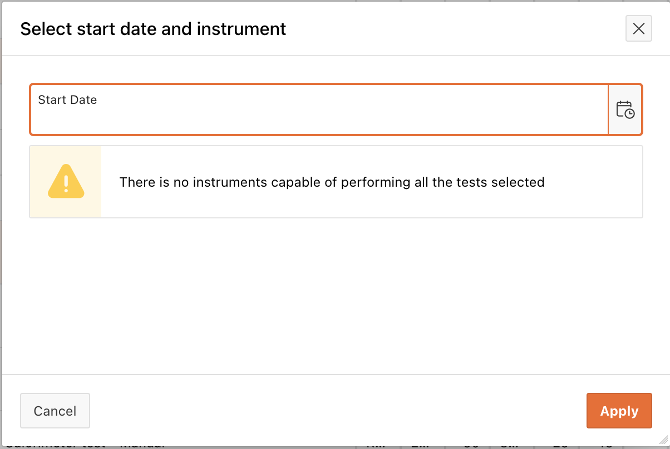Click the pale yellow warning icon panel
Viewport: 670px width, 449px height.
coord(66,182)
